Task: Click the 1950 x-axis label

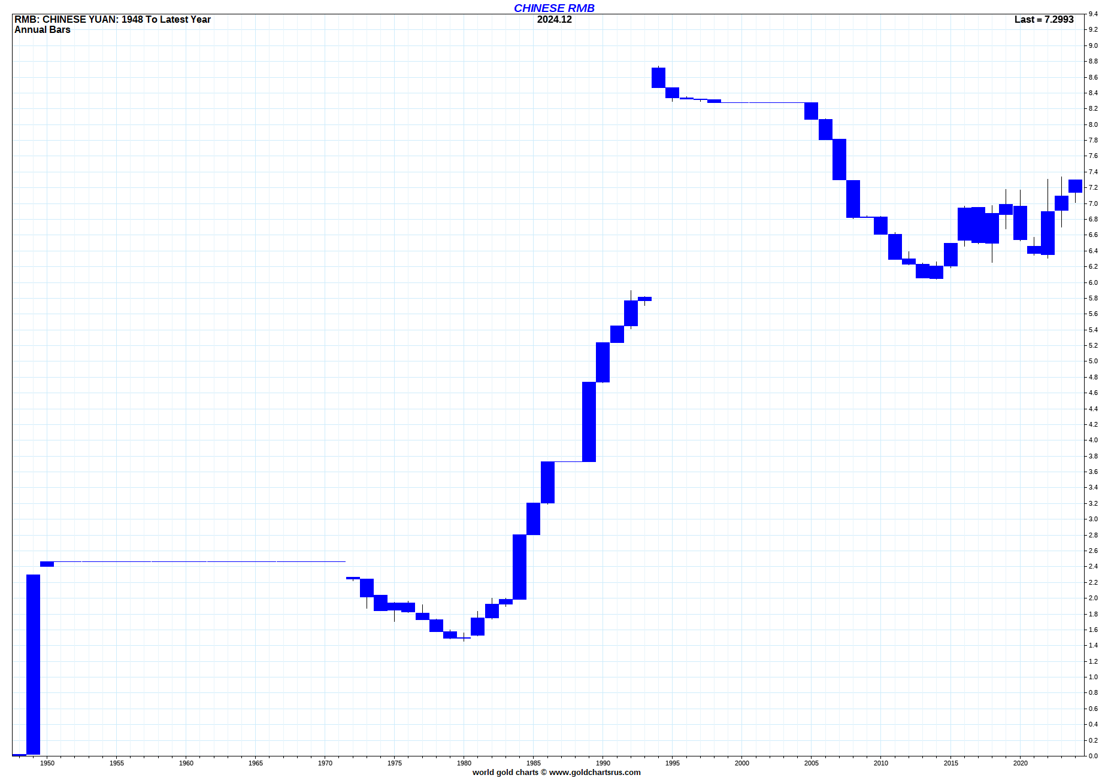Action: pyautogui.click(x=47, y=762)
